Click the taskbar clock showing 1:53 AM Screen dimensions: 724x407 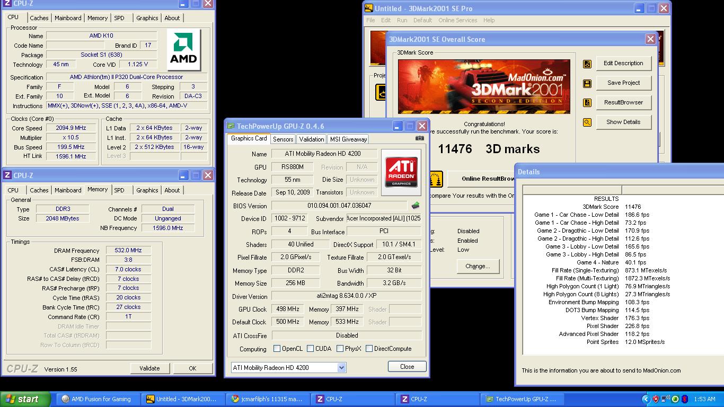[x=704, y=399]
